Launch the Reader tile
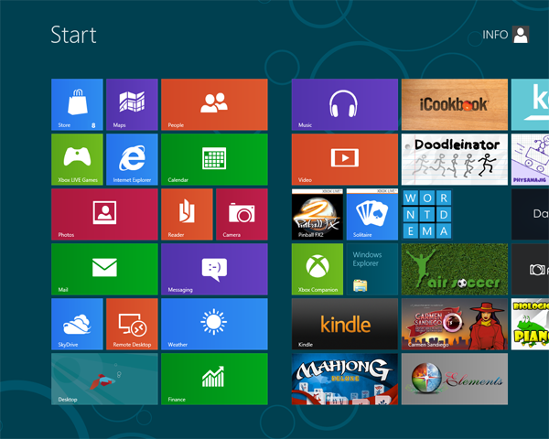This screenshot has width=549, height=439. click(187, 214)
